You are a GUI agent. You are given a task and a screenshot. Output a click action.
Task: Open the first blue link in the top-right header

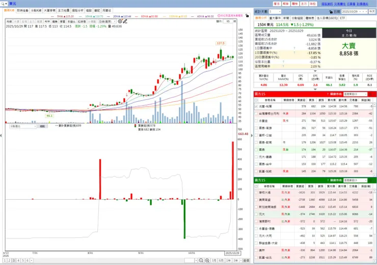click(x=327, y=4)
